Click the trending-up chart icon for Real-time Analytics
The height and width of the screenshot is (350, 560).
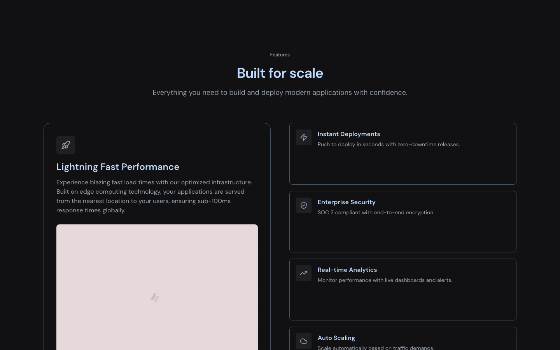point(304,273)
